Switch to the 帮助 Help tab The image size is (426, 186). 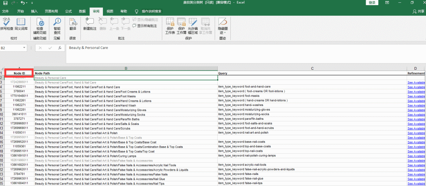point(123,11)
